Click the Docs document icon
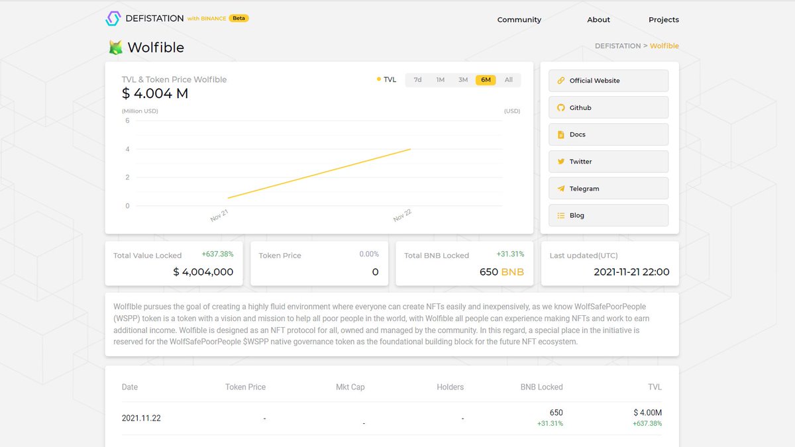Viewport: 795px width, 447px height. click(560, 134)
